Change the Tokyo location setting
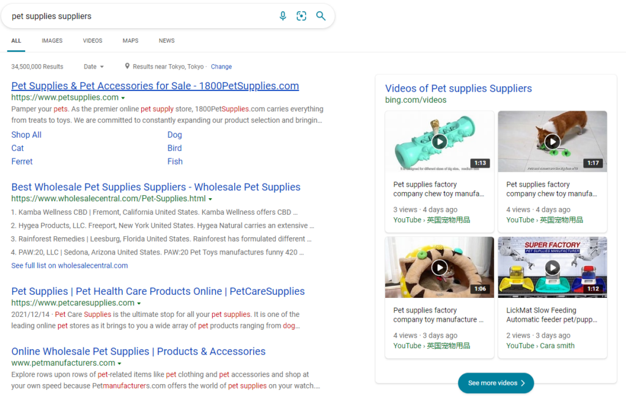The image size is (626, 397). (221, 67)
